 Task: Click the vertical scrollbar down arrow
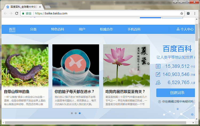(x=197, y=119)
